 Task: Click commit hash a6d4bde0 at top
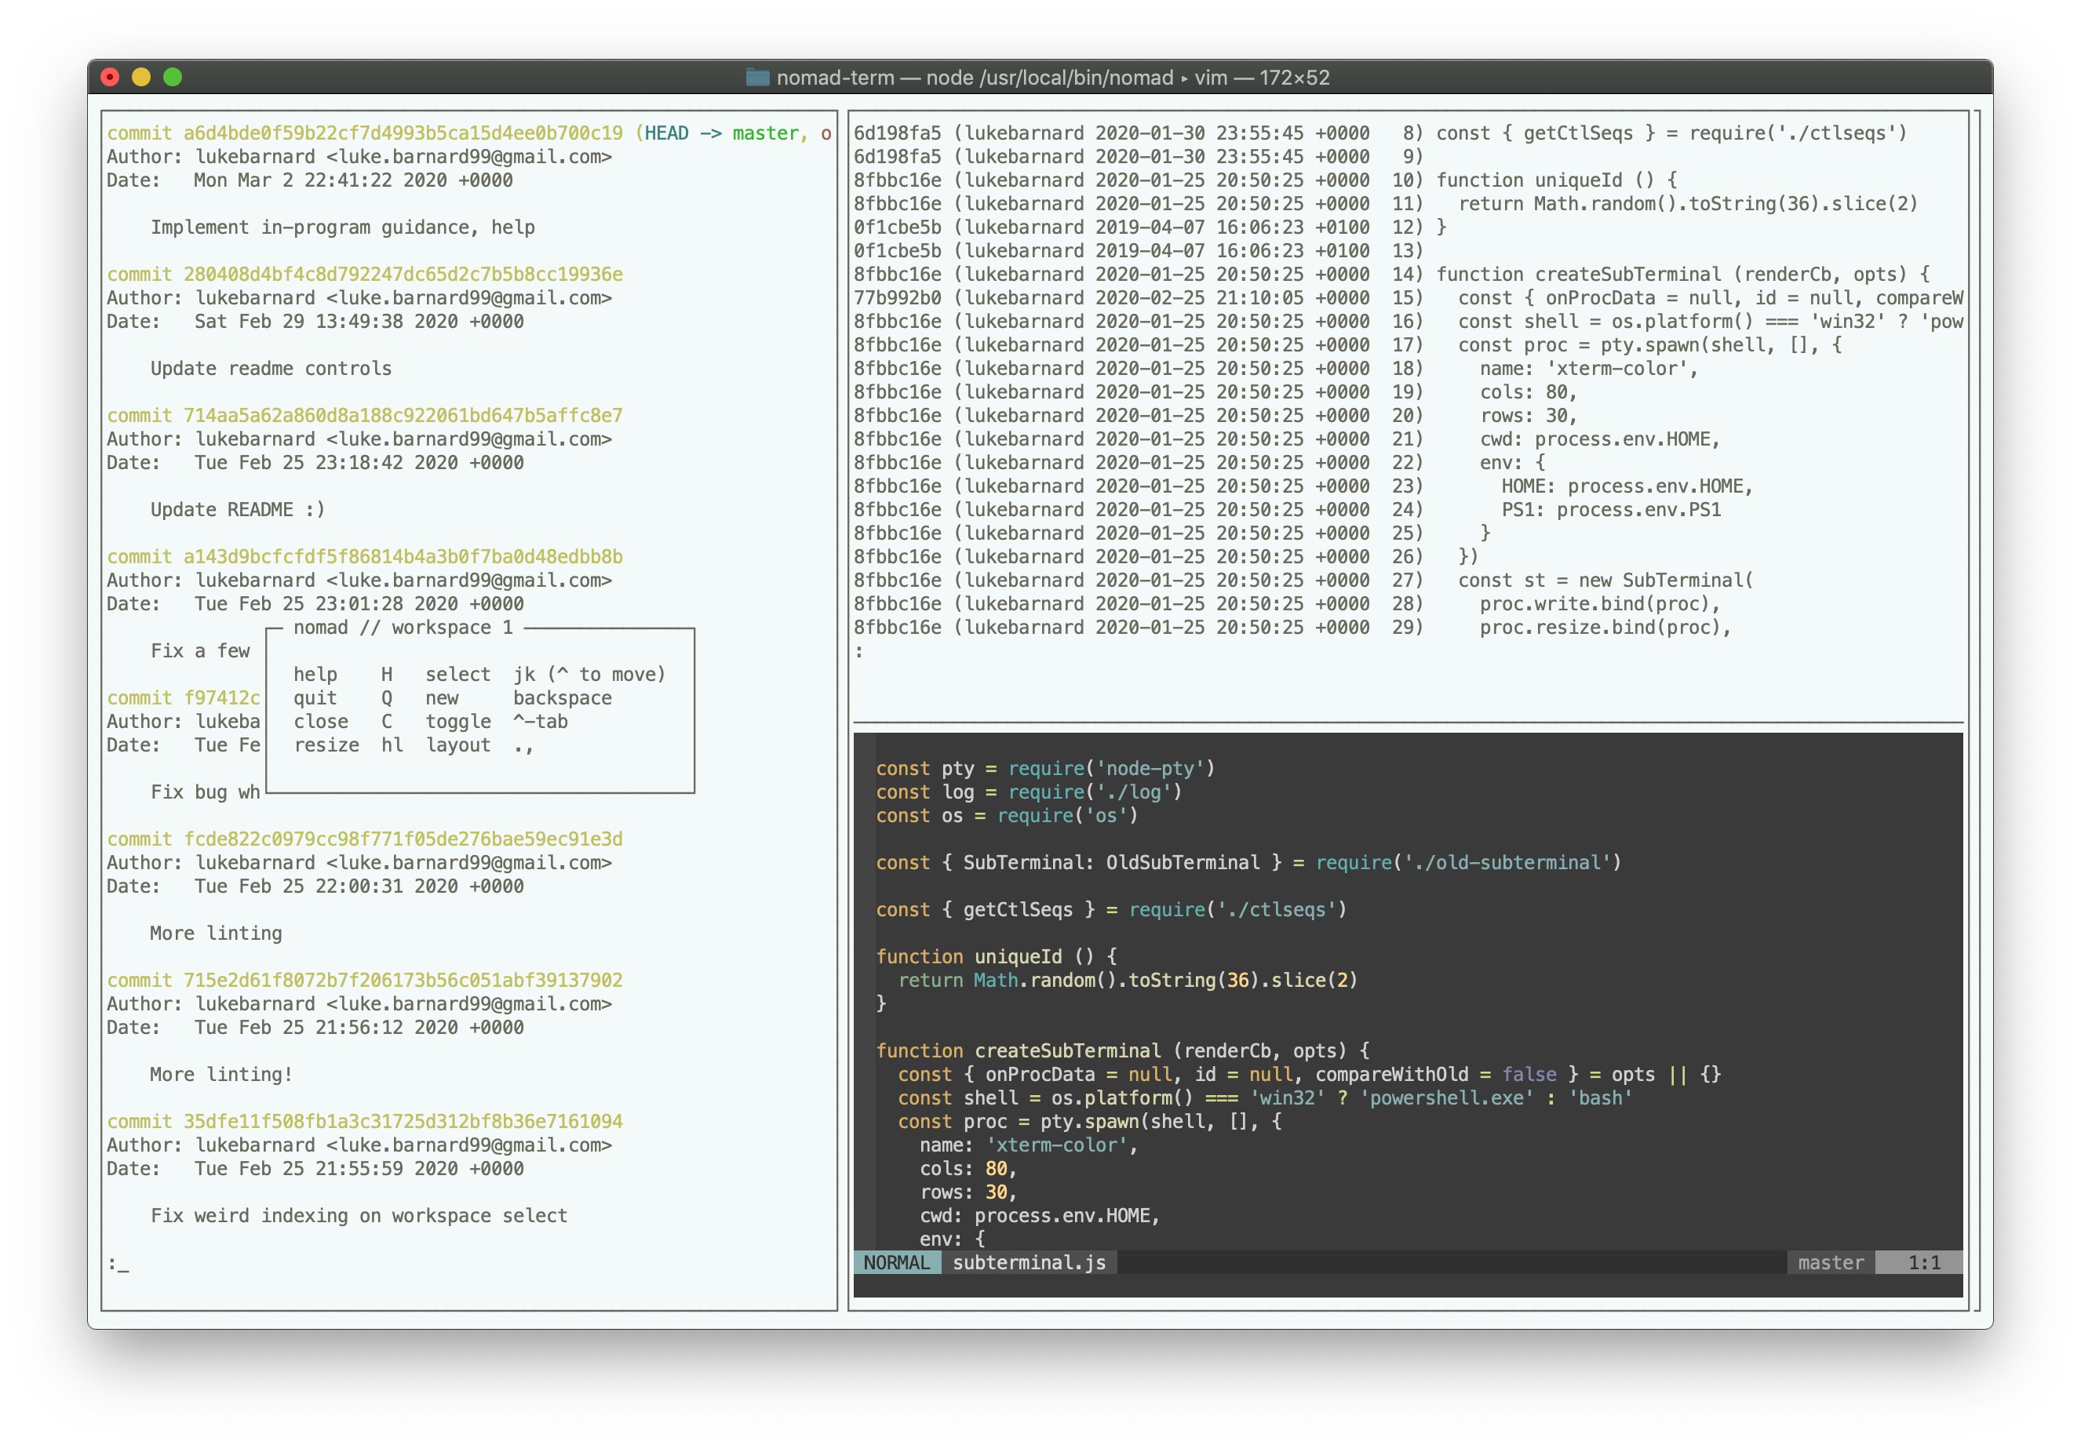coord(403,133)
